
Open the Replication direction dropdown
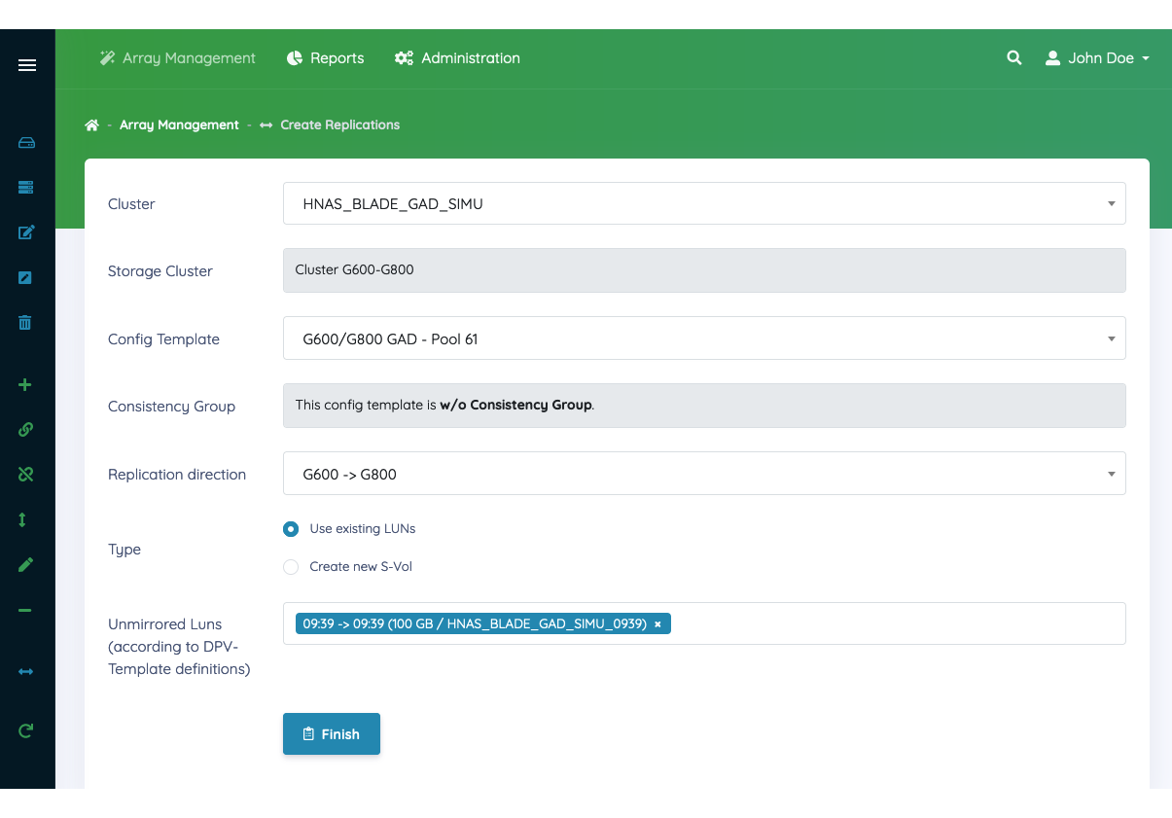(704, 474)
